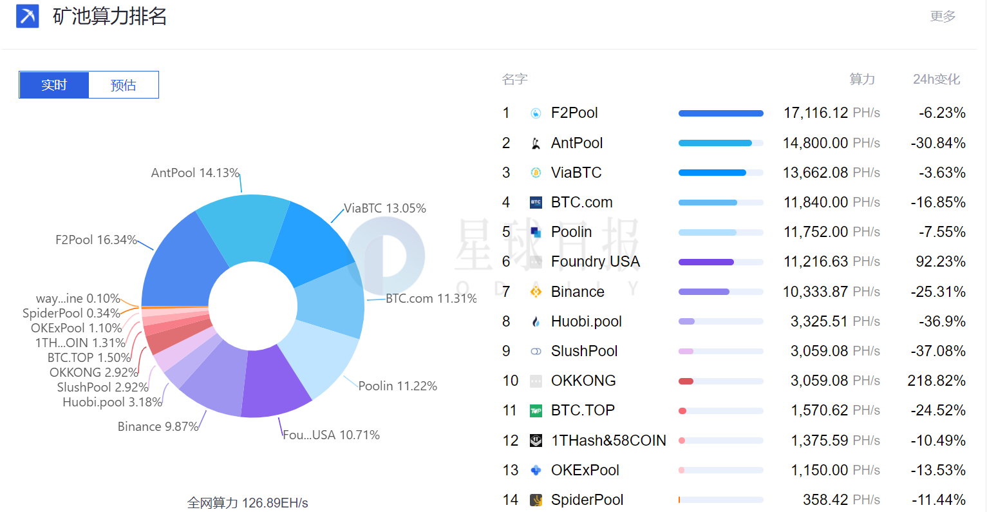This screenshot has height=512, width=987.
Task: Click the SpiderPool logo icon
Action: click(536, 500)
